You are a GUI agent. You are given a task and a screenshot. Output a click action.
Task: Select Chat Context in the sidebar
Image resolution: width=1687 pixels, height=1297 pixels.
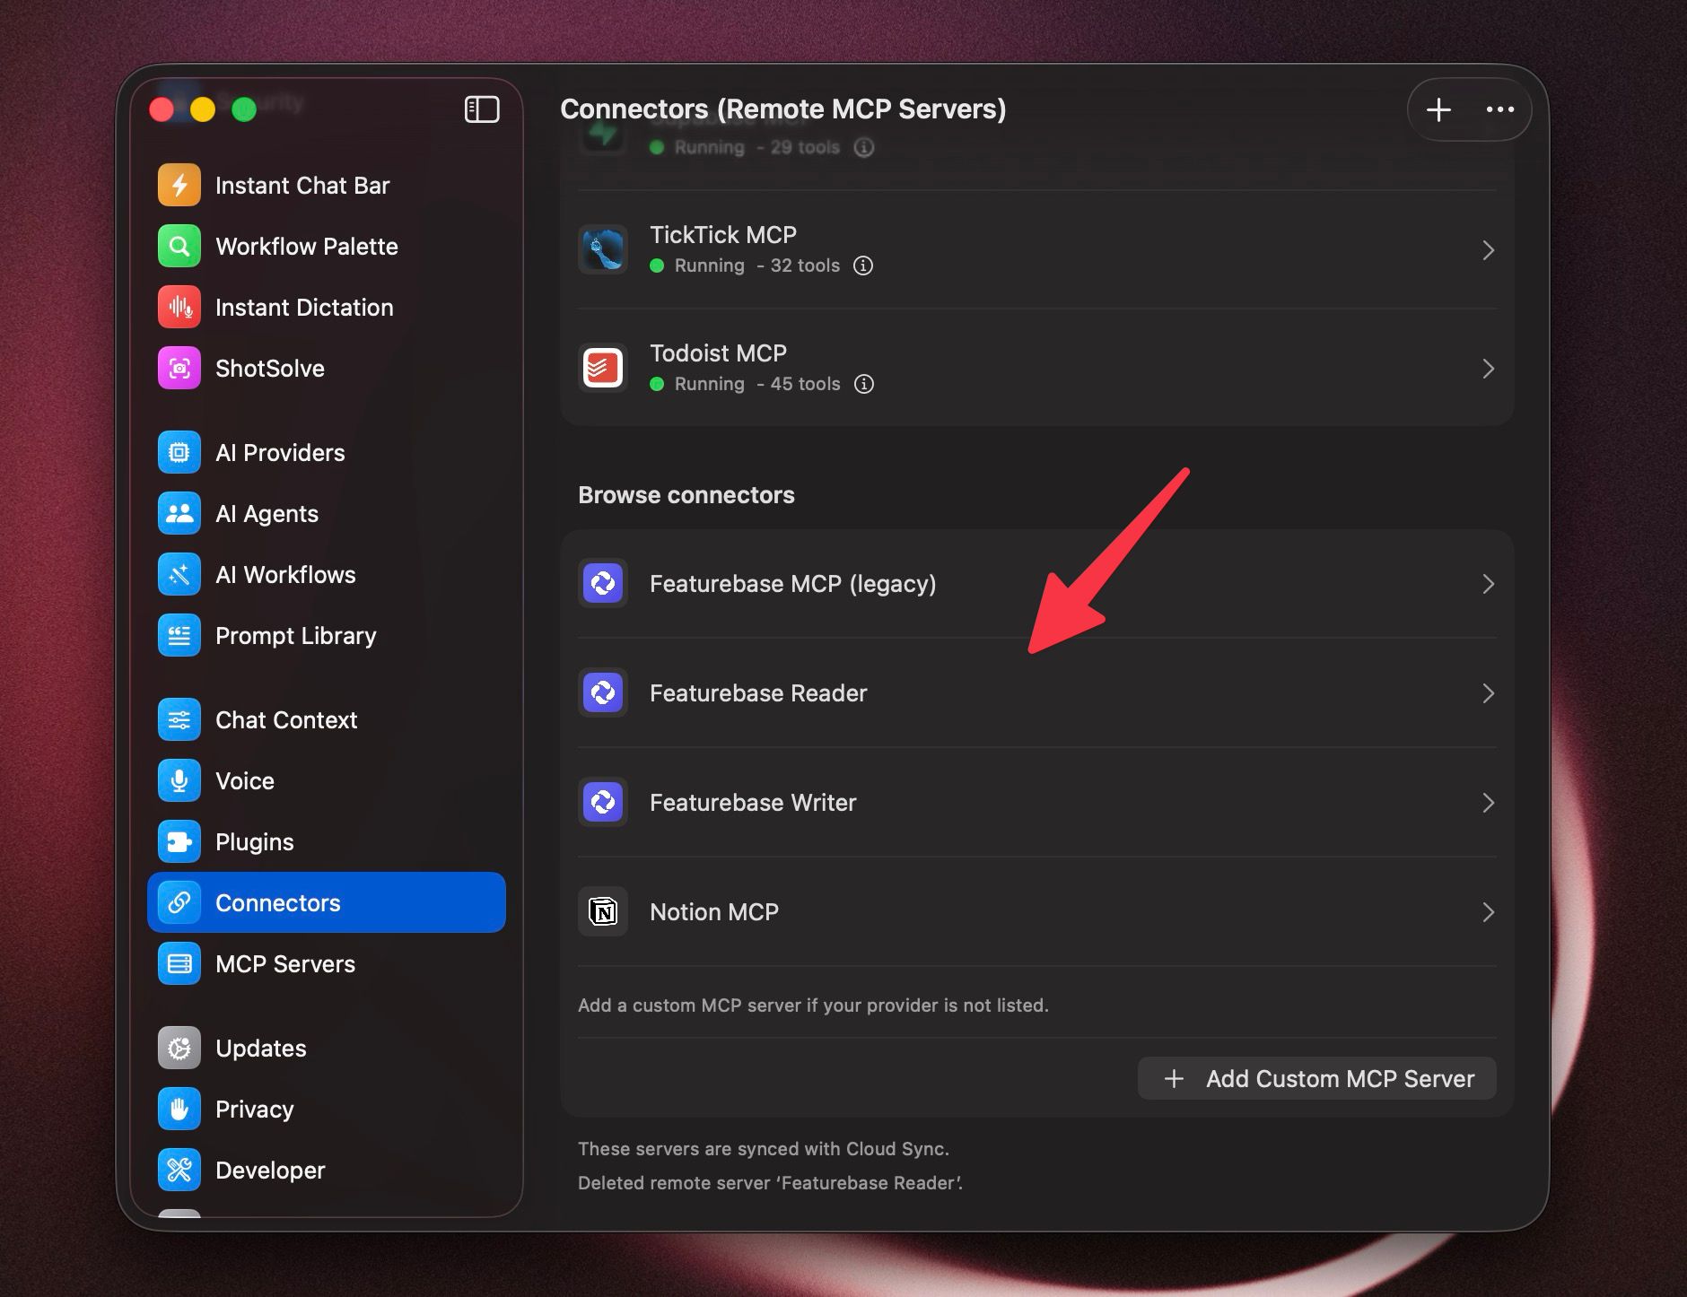pyautogui.click(x=327, y=720)
